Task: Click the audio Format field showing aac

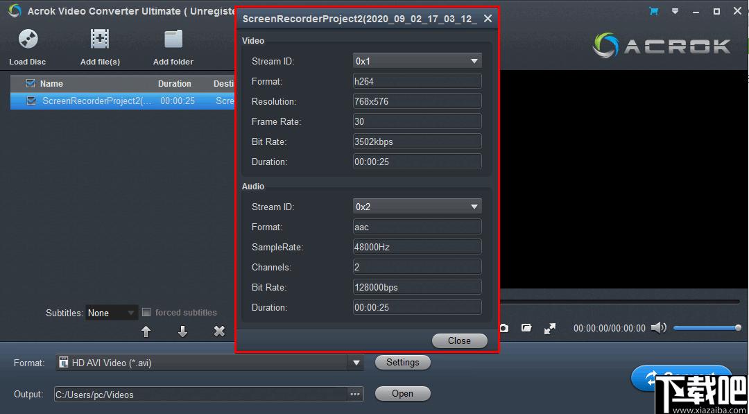Action: pyautogui.click(x=417, y=227)
